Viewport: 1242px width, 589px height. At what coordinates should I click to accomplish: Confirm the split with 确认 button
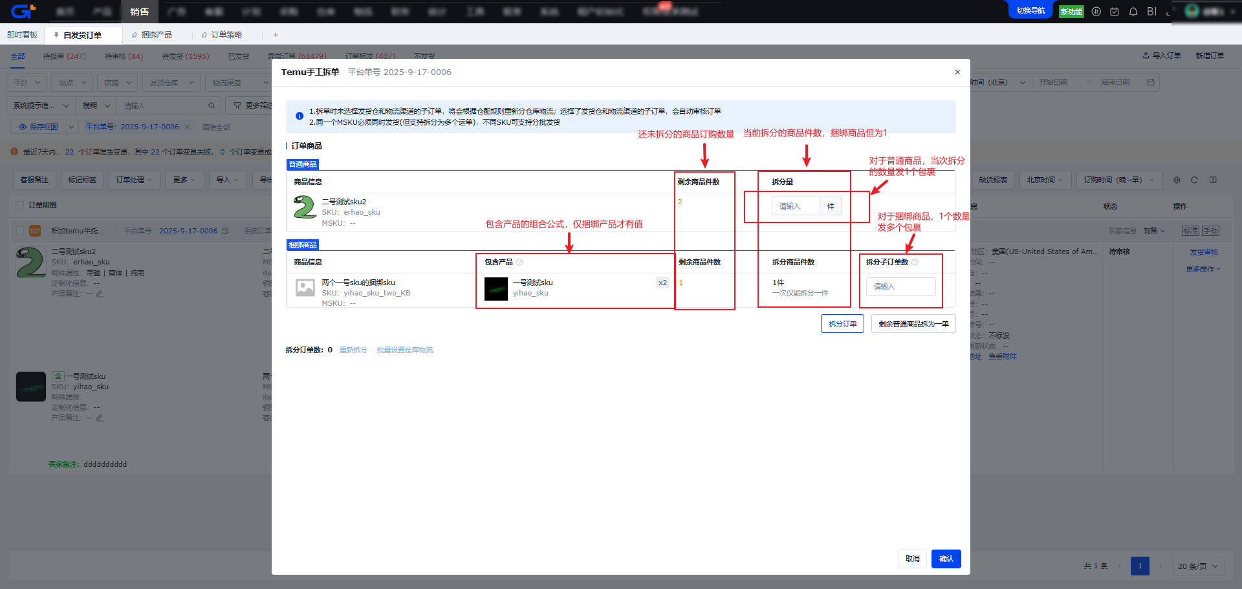pos(946,559)
